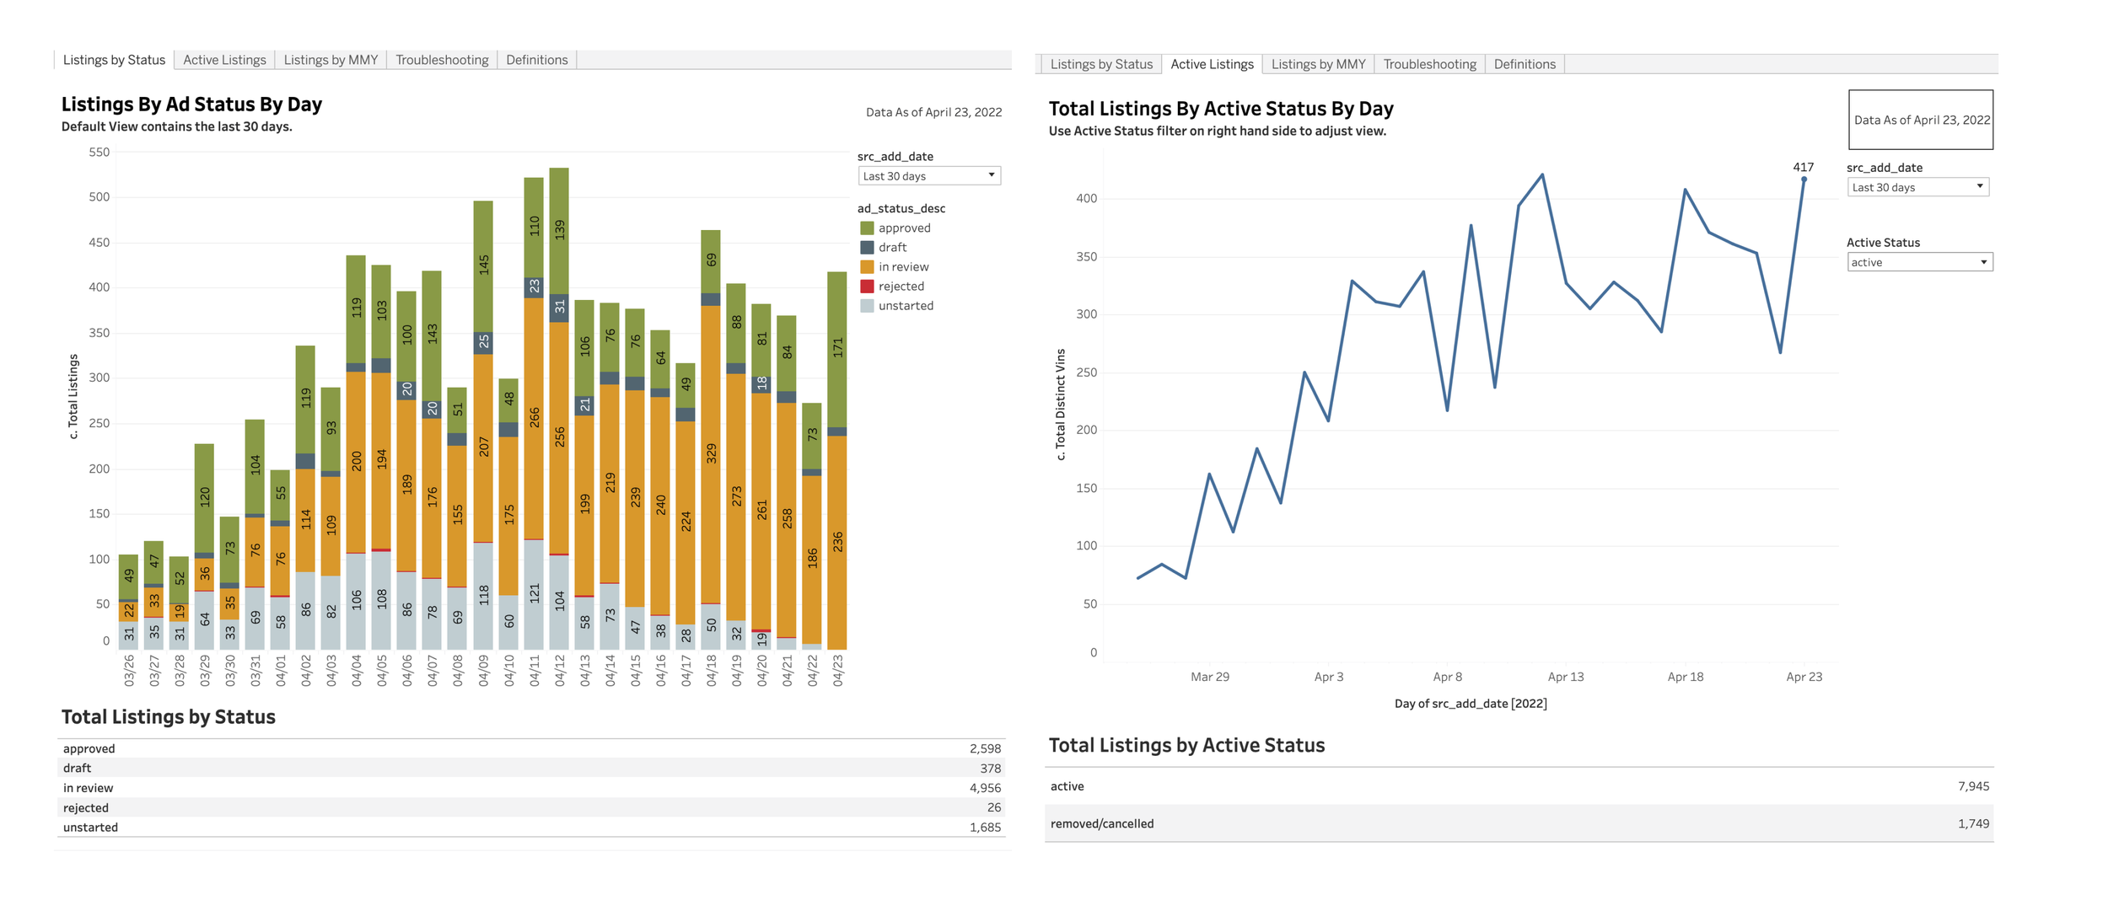Click Total Listings By Active Status By Day title
2108x911 pixels.
click(1221, 109)
